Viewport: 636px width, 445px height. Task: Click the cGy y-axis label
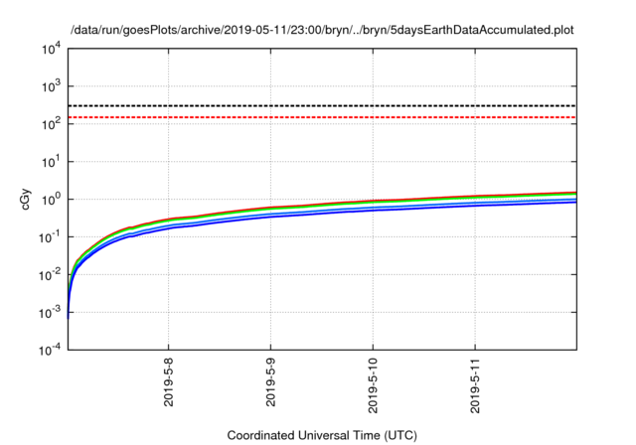(x=26, y=199)
